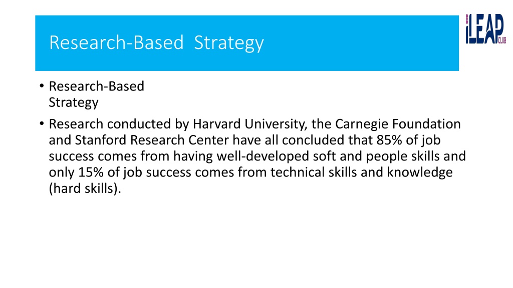This screenshot has width=513, height=288.
Task: Select Research-Based text in the first bullet
Action: (97, 86)
